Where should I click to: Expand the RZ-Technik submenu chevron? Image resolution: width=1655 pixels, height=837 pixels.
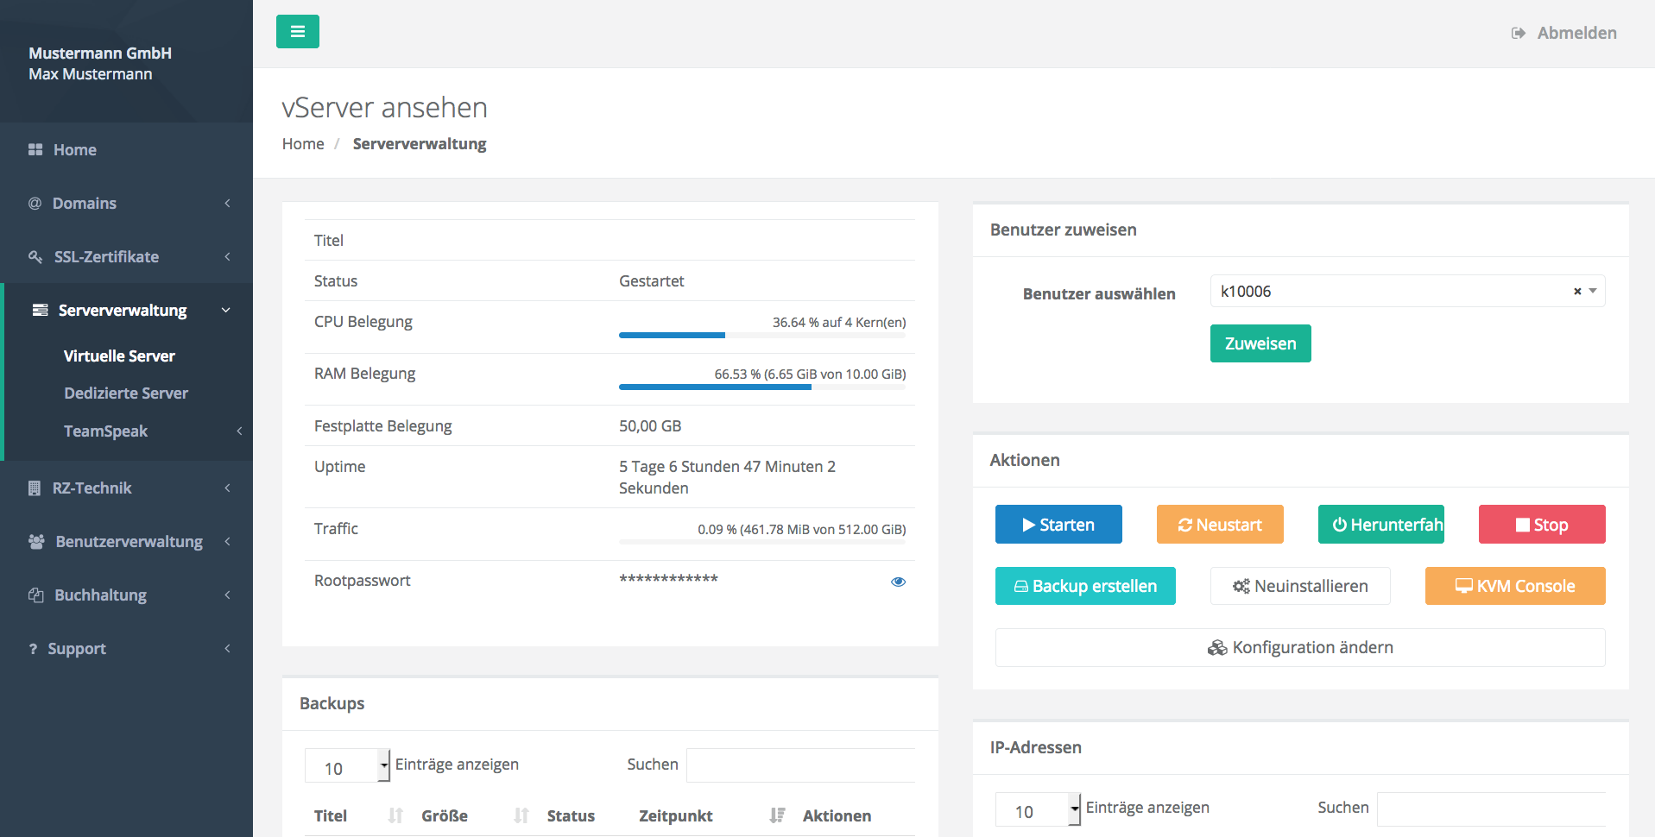pos(228,488)
